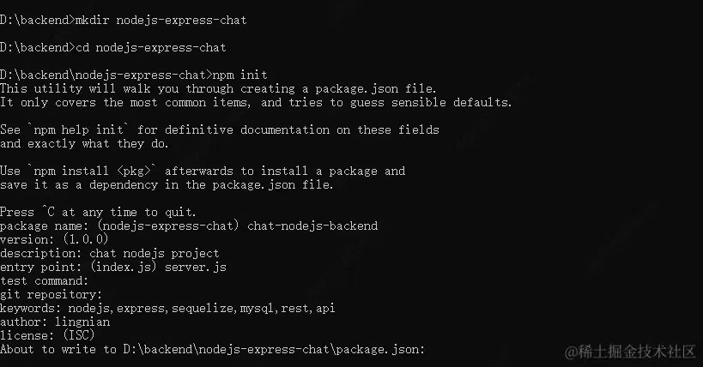Click the mkdir nodejs-express-chat command line
The image size is (703, 367).
pyautogui.click(x=124, y=21)
